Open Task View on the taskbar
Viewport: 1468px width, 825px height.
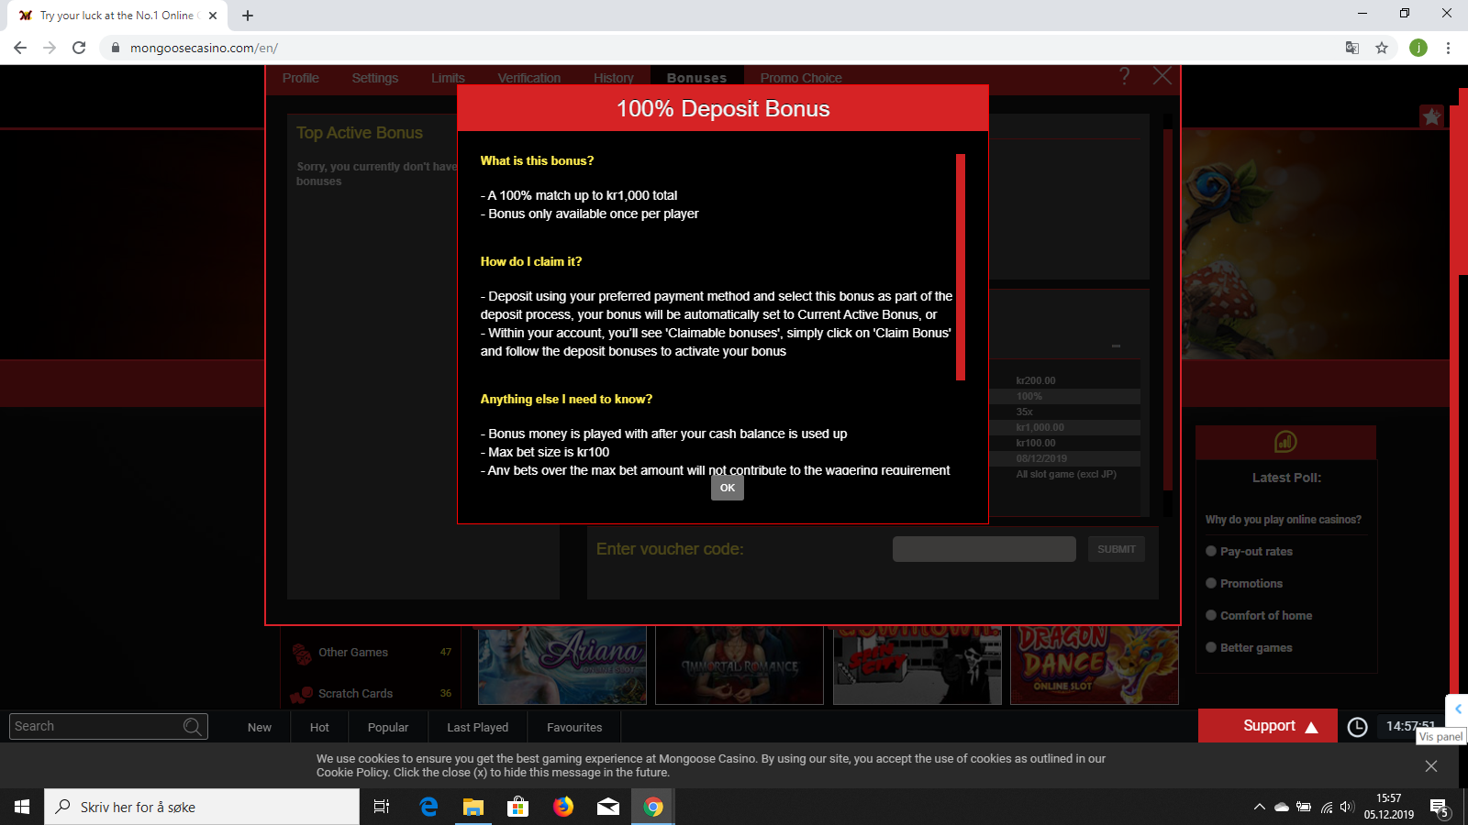(x=382, y=807)
